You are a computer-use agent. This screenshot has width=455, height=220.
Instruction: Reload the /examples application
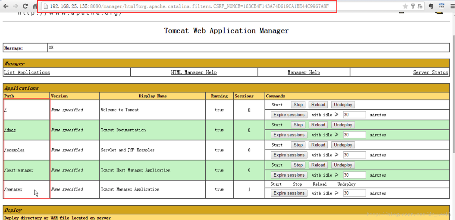(x=318, y=145)
